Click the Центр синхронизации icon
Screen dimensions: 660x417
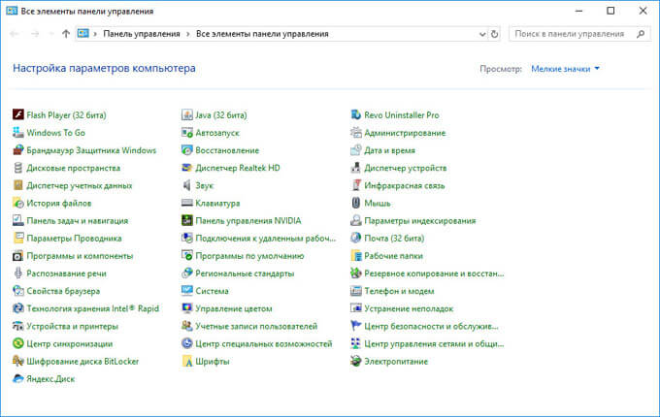click(x=18, y=343)
